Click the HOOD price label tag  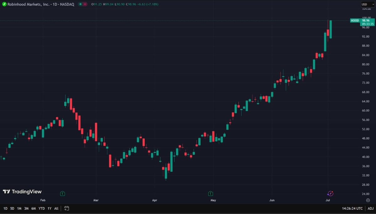click(x=355, y=20)
